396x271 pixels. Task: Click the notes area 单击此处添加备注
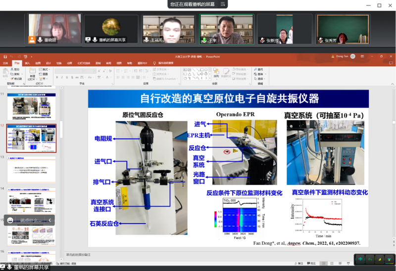[x=79, y=255]
